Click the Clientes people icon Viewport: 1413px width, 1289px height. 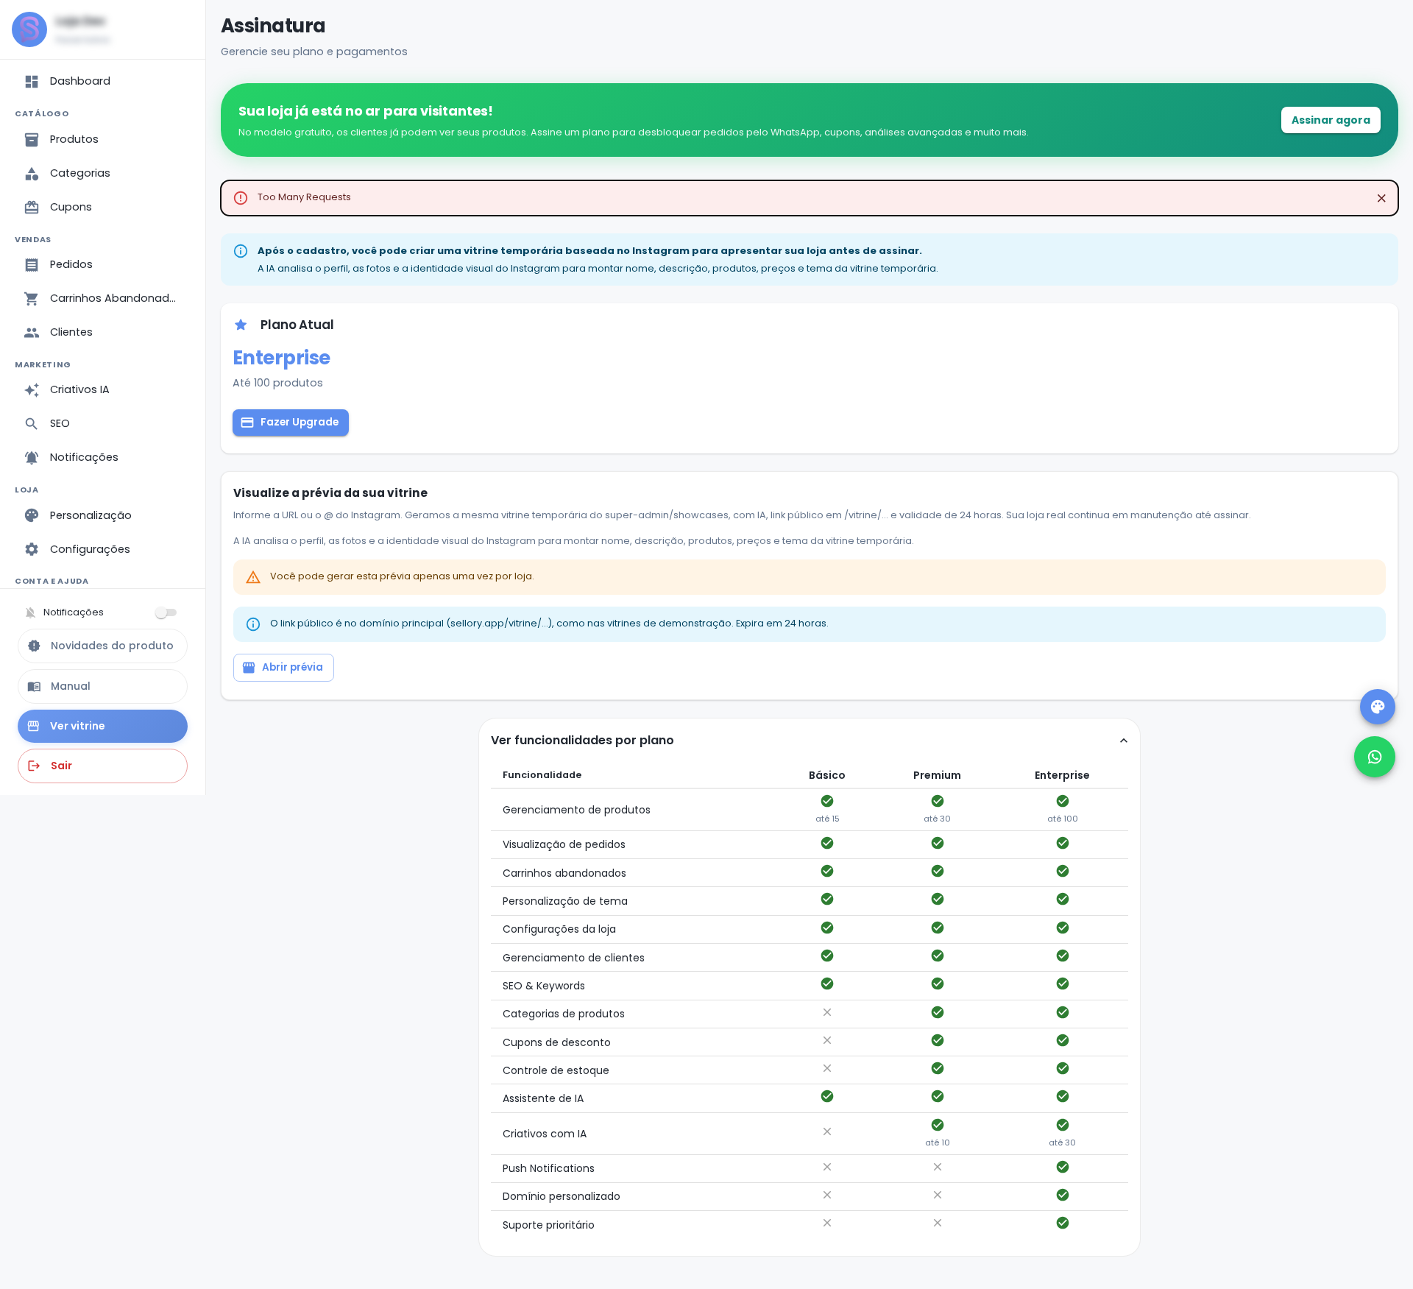32,333
